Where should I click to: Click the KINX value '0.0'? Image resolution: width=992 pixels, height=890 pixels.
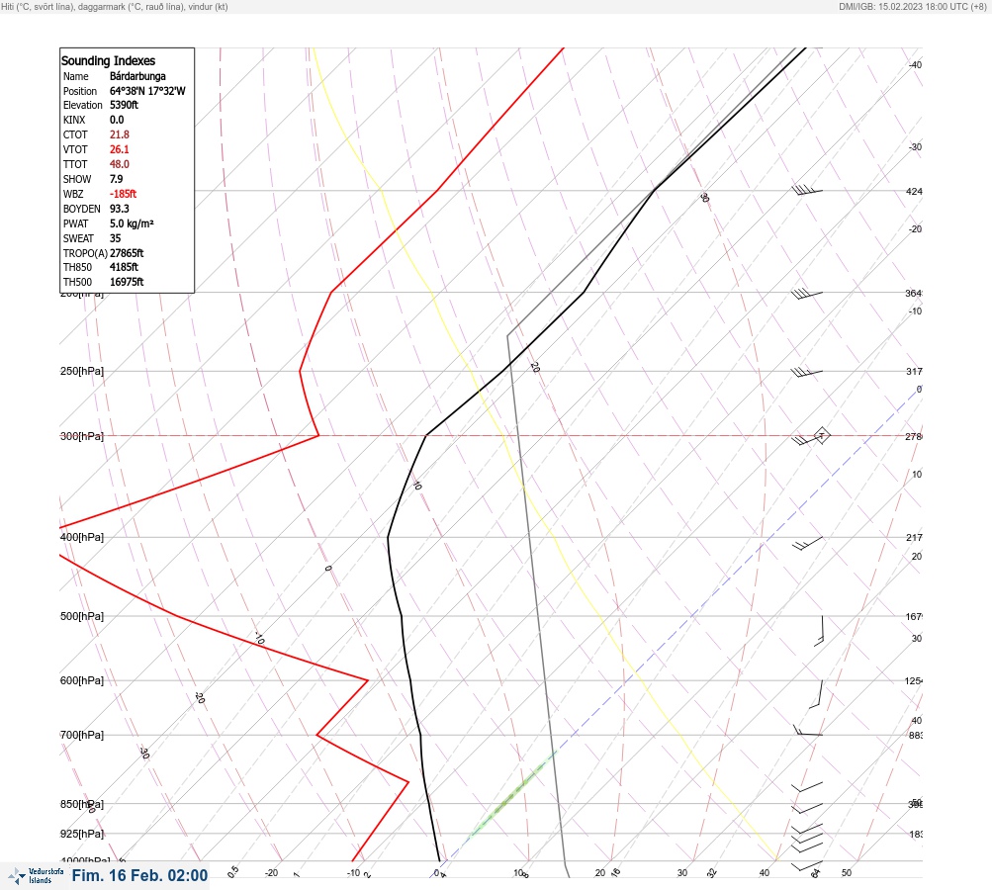tap(117, 120)
